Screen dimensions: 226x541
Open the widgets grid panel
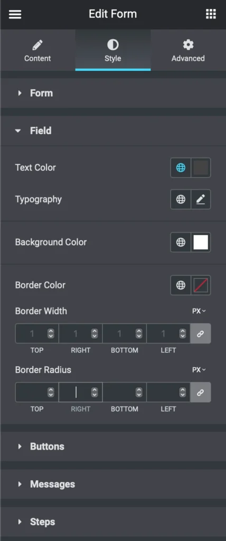tap(211, 14)
